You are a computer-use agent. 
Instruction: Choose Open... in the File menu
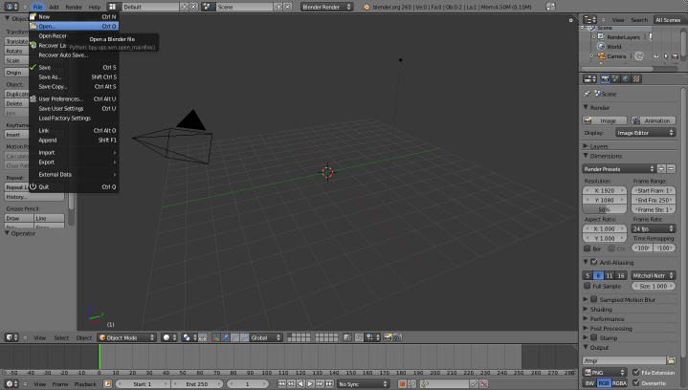(74, 27)
